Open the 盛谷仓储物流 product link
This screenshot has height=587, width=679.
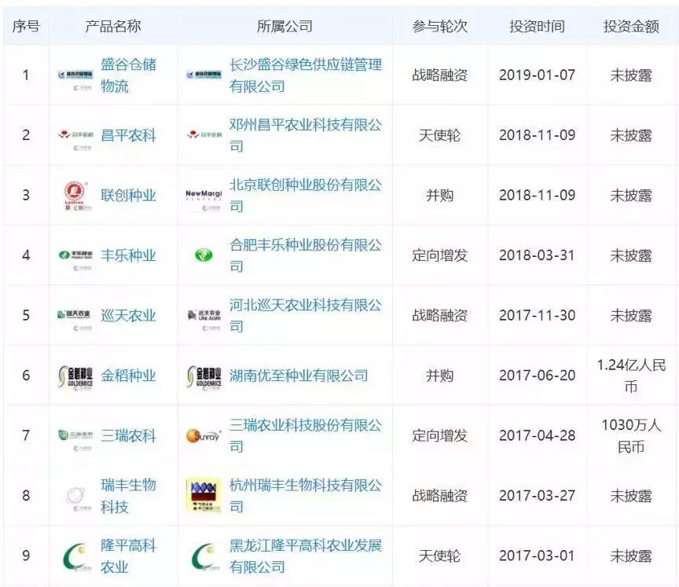point(128,75)
